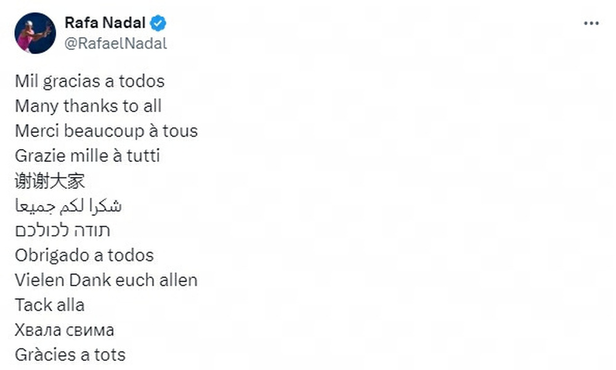Click the blue verified badge

pyautogui.click(x=159, y=23)
